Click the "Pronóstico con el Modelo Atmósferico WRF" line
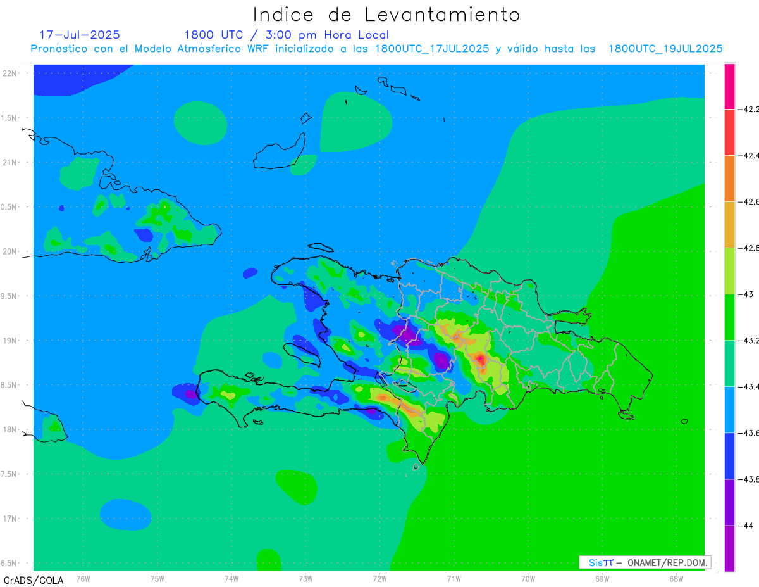 (x=376, y=49)
